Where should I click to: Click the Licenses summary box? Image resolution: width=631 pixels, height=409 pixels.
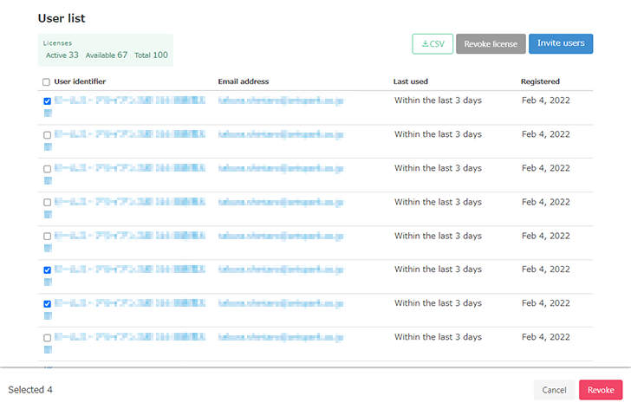tap(106, 50)
